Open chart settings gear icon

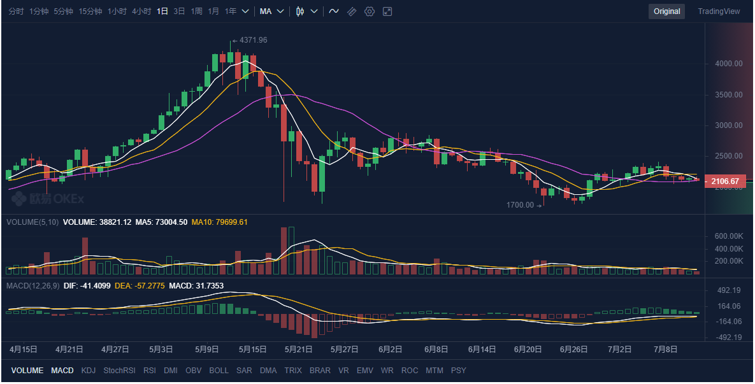click(370, 11)
